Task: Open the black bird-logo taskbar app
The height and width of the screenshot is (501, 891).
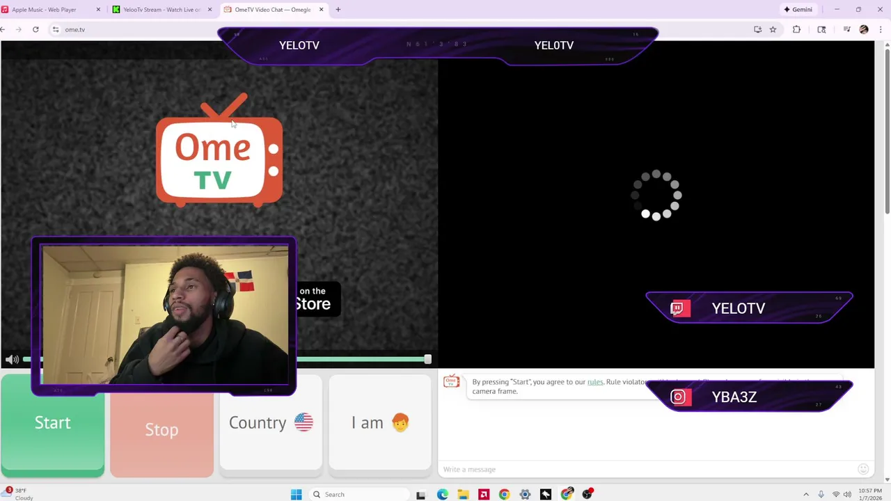Action: coord(546,494)
